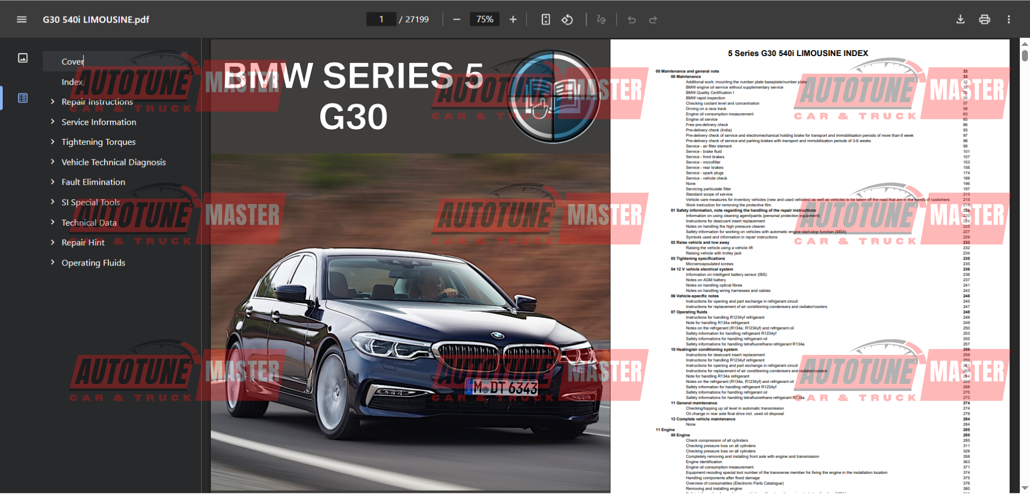Viewport: 1030px width, 496px height.
Task: Expand the Repair Instructions outline section
Action: [52, 101]
